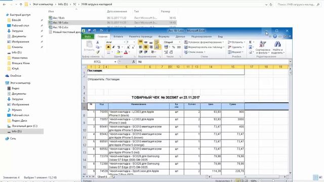
Task: Click insert function fx icon
Action: coord(134,62)
